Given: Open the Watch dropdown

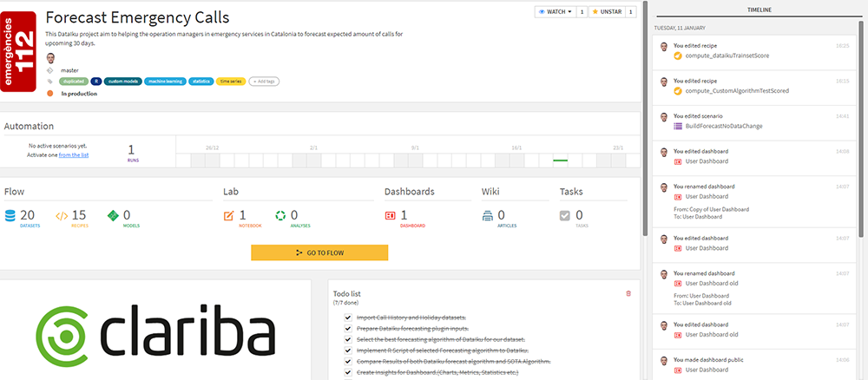Looking at the screenshot, I should (556, 11).
